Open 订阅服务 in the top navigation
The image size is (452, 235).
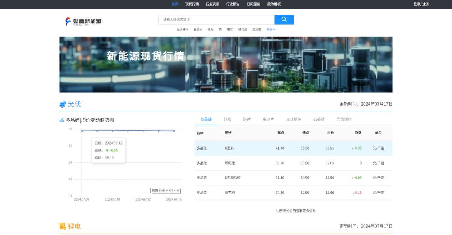coord(253,4)
